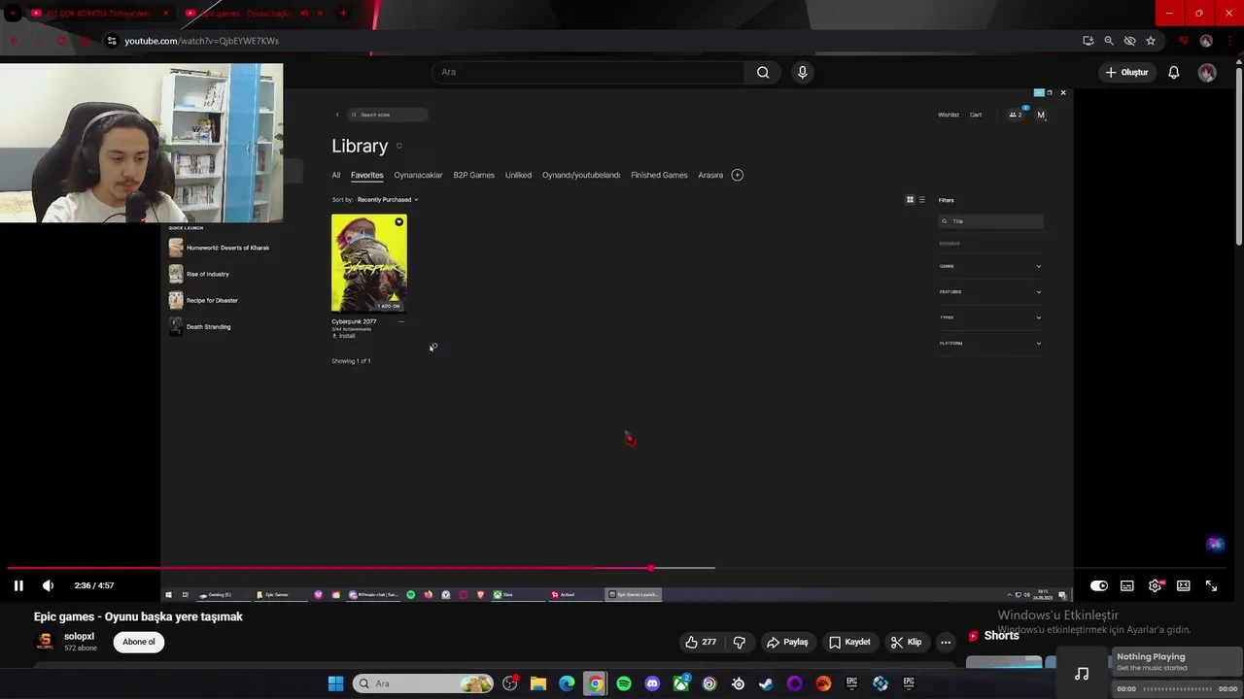Start voice search with the microphone icon
Screen dimensions: 1244x699
[x=802, y=72]
